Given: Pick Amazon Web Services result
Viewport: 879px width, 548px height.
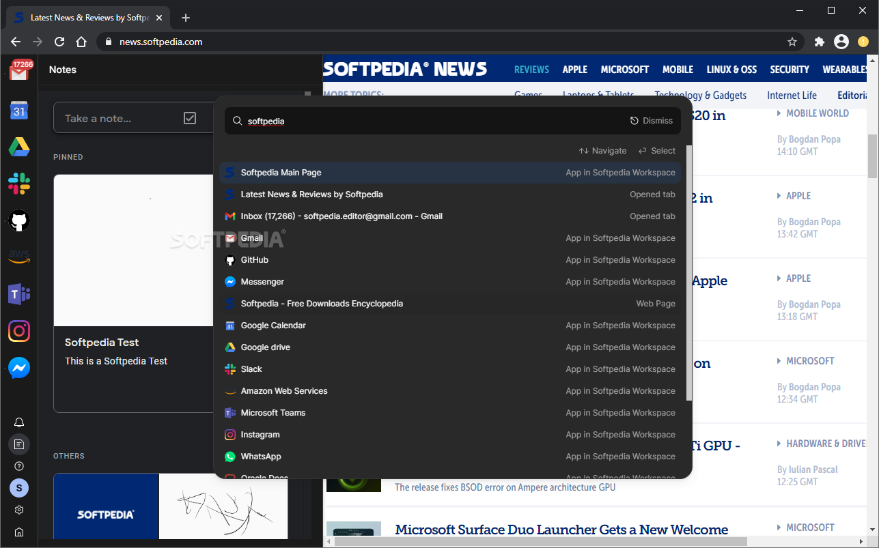Looking at the screenshot, I should pos(450,391).
